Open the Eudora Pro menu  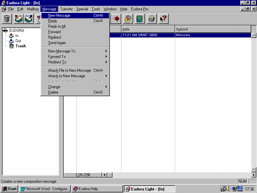140,9
